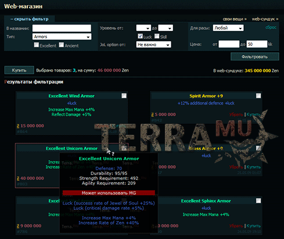Image resolution: width=284 pixels, height=239 pixels.
Task: Click the 'Результаты фильтрации' heading
Action: tap(34, 82)
